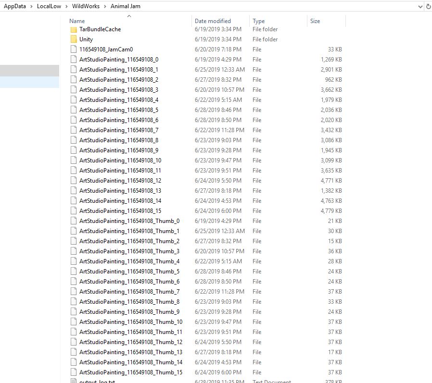Image resolution: width=432 pixels, height=383 pixels.
Task: Go to the AppData breadcrumb folder
Action: point(14,6)
